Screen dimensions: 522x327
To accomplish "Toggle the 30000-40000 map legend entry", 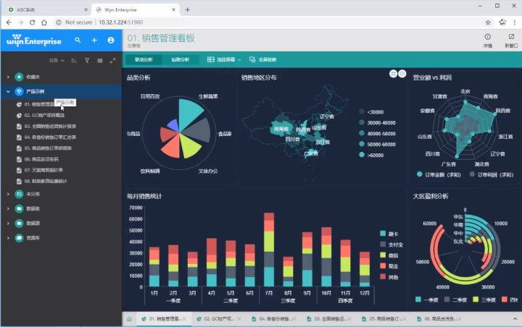I will pos(377,123).
